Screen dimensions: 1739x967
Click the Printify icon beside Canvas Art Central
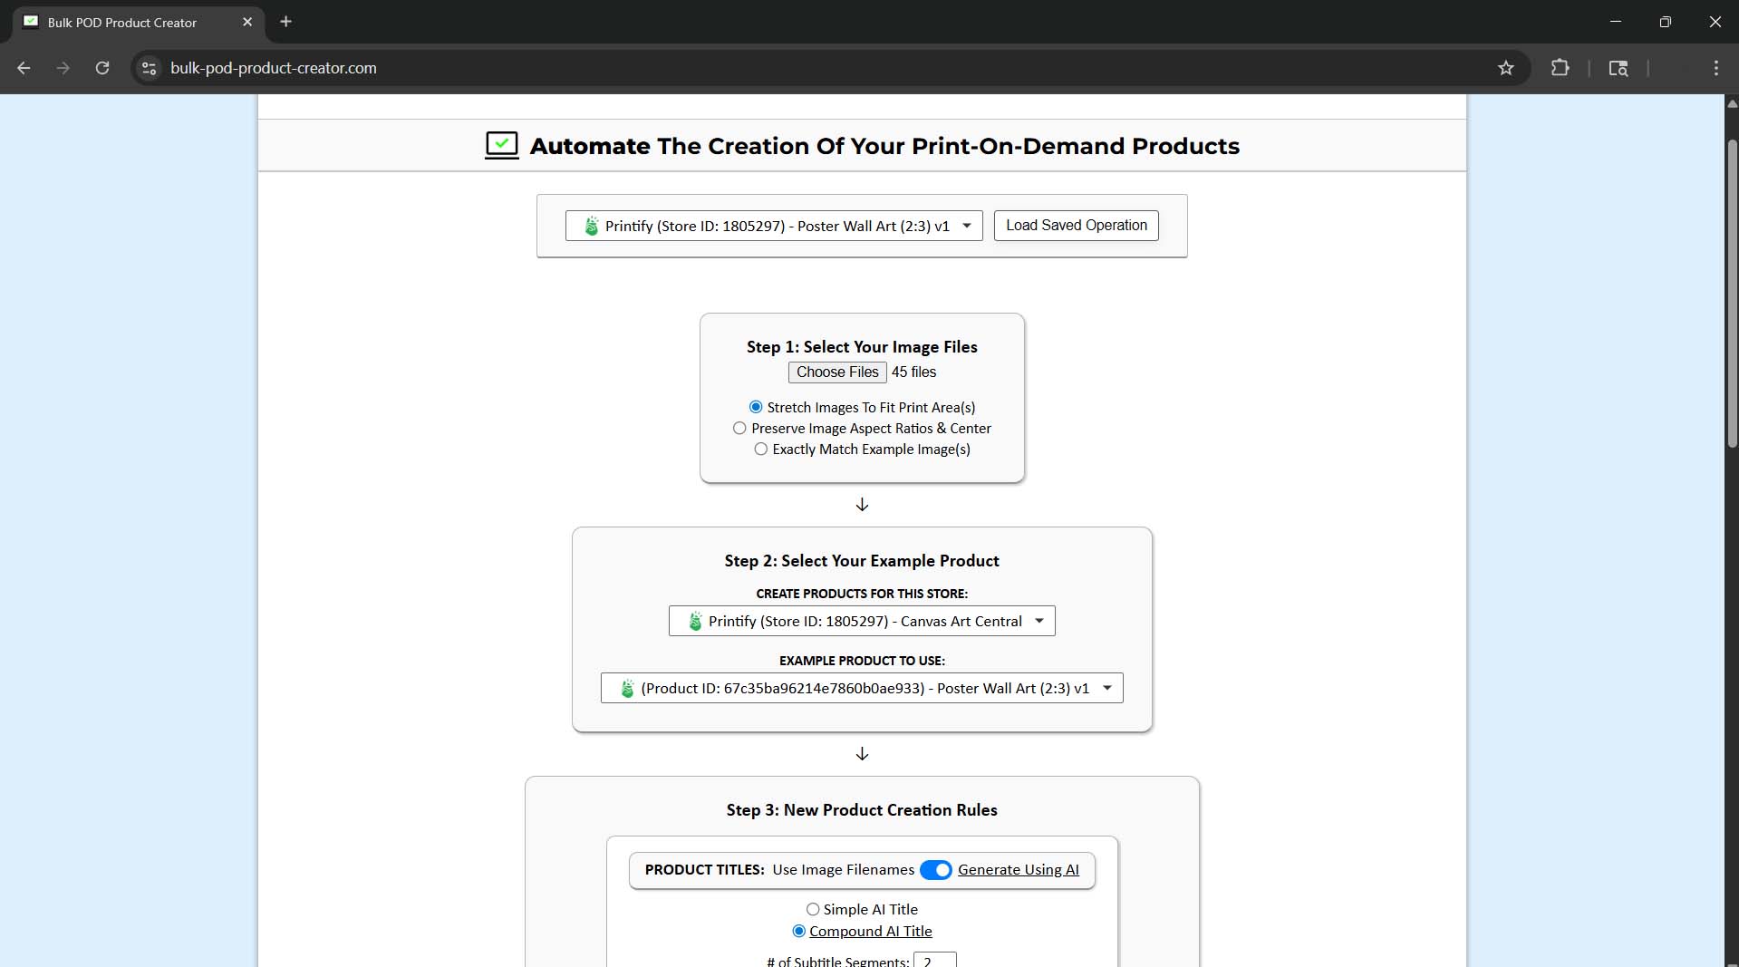(x=694, y=622)
